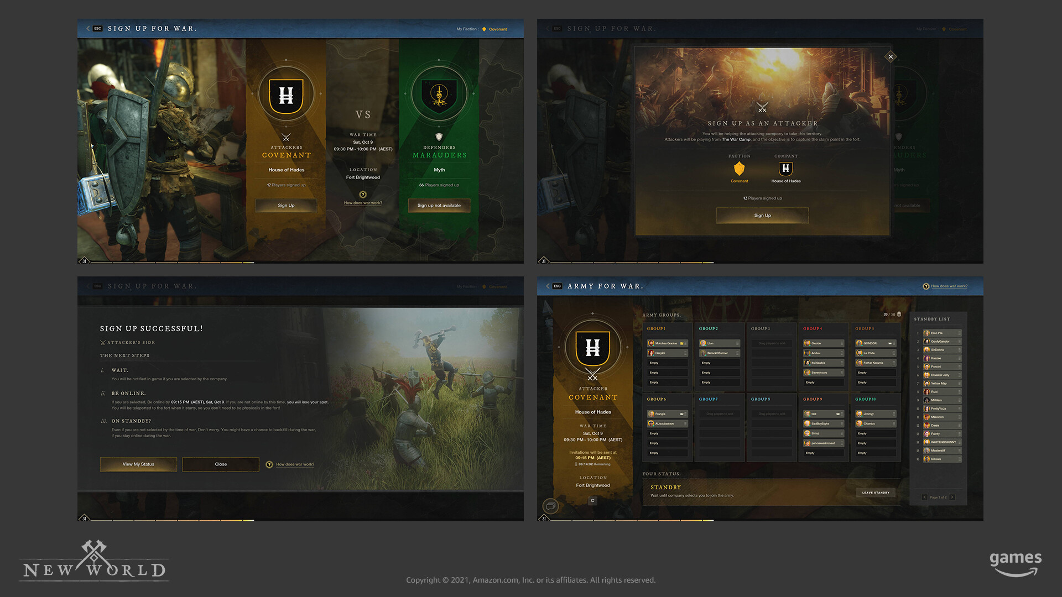This screenshot has height=597, width=1062.
Task: Close the Sign Up As An Attacker dialog
Action: tap(891, 56)
